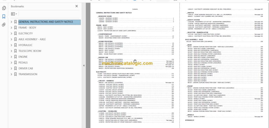Click 'ELECTRICITY' heading in the contents page
This screenshot has width=269, height=128.
(101, 72)
